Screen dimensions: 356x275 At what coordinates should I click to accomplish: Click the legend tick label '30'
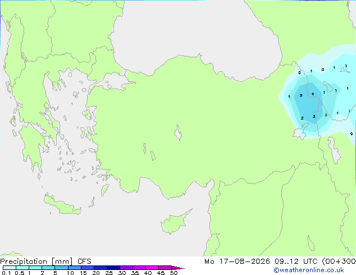(122, 273)
